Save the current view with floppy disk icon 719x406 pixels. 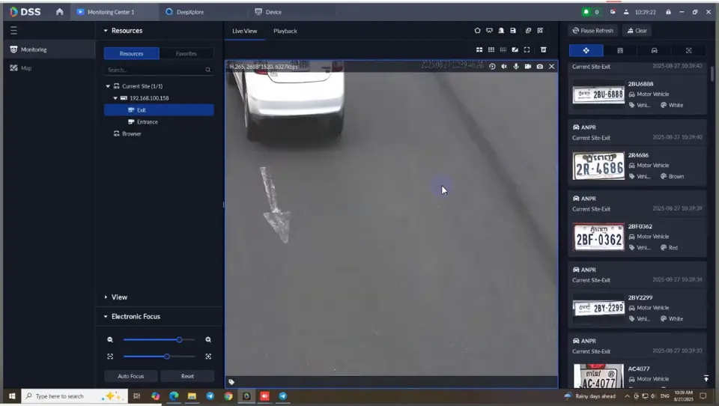(513, 30)
